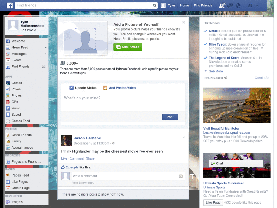Open the Welcome sidebar icon
The width and height of the screenshot is (277, 208).
click(8, 41)
